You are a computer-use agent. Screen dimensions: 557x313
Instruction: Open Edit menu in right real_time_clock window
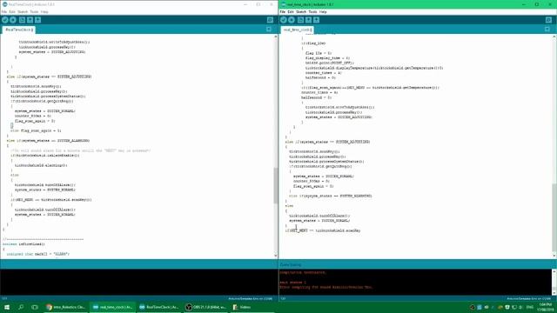click(291, 11)
